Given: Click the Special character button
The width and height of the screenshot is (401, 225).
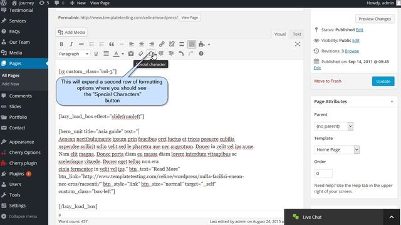Looking at the screenshot, I should tap(151, 54).
